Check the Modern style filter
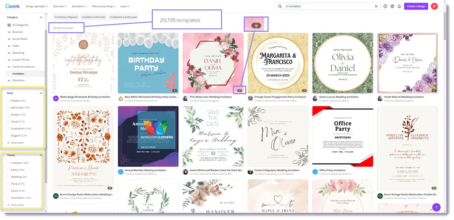The image size is (454, 220). click(9, 101)
